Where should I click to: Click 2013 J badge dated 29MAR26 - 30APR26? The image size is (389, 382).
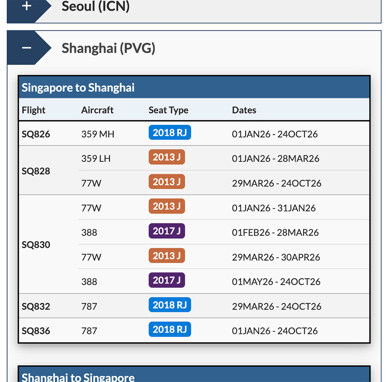click(166, 256)
